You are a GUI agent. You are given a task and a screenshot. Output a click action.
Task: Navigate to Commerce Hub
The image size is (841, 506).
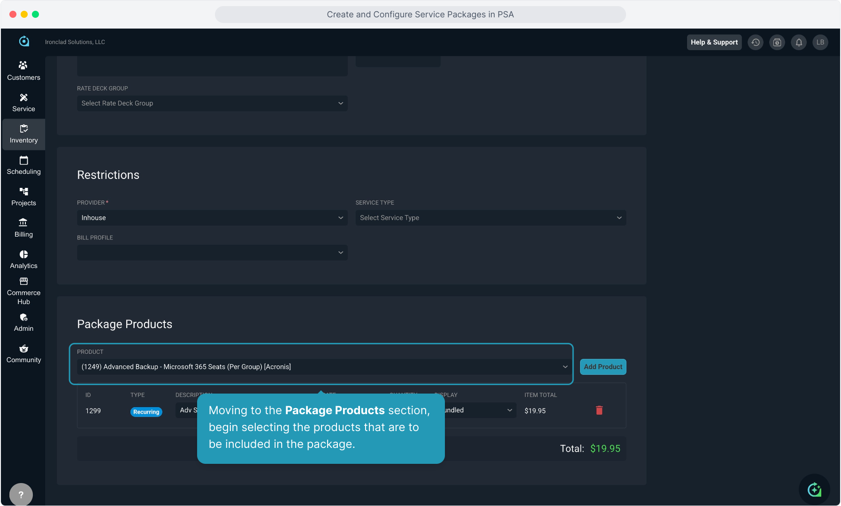[23, 290]
